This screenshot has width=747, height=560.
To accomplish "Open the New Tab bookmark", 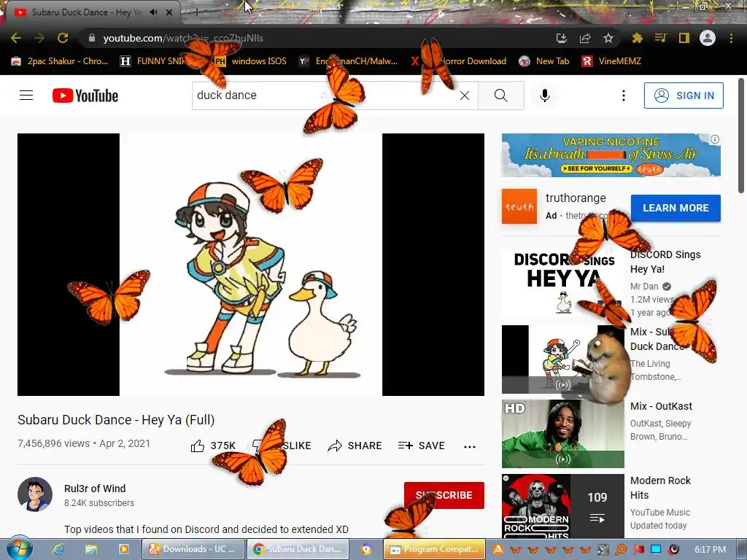I will coord(544,61).
